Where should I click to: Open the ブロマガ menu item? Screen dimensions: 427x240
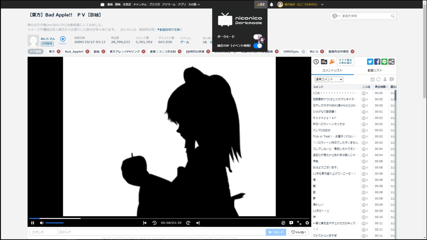(154, 4)
